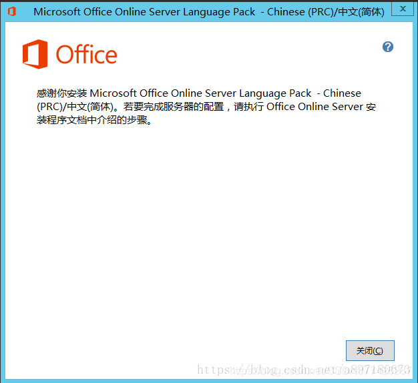Close the dialog with the title bar X

tap(403, 9)
